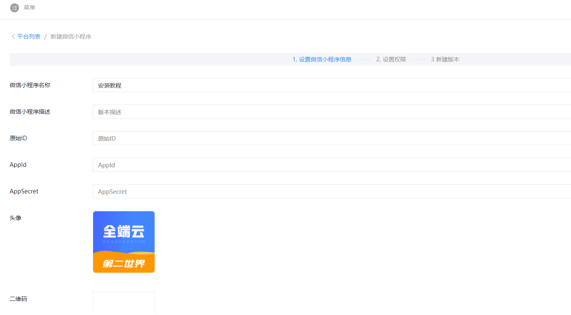Screen dimensions: 571x315
Task: Click the 二维码 label
Action: (18, 299)
